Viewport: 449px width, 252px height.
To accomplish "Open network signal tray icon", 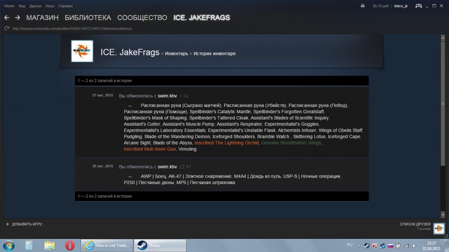I will tap(407, 246).
